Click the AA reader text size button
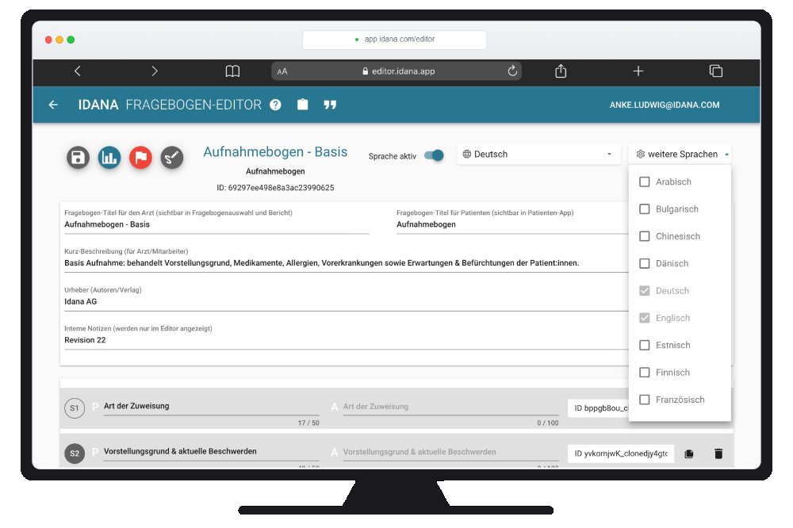 click(282, 72)
